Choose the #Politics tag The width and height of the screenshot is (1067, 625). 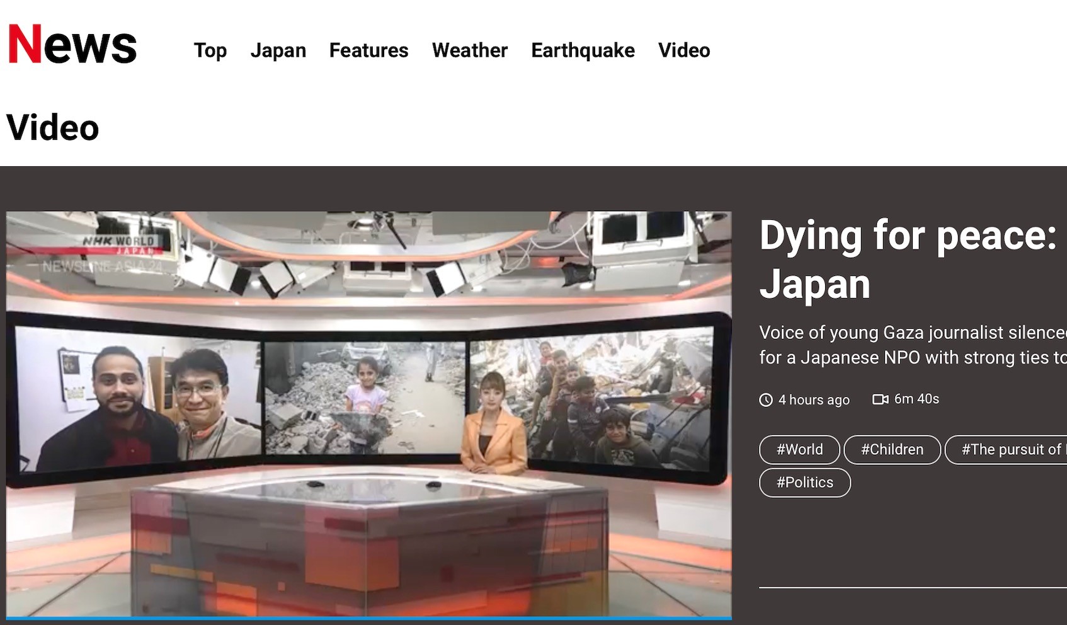point(804,483)
